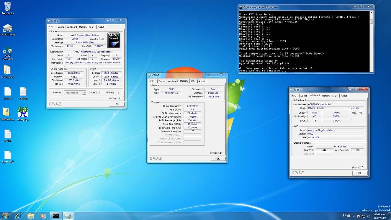Select the hexus_pifast folder on the desktop
The image size is (391, 220).
[x=8, y=72]
